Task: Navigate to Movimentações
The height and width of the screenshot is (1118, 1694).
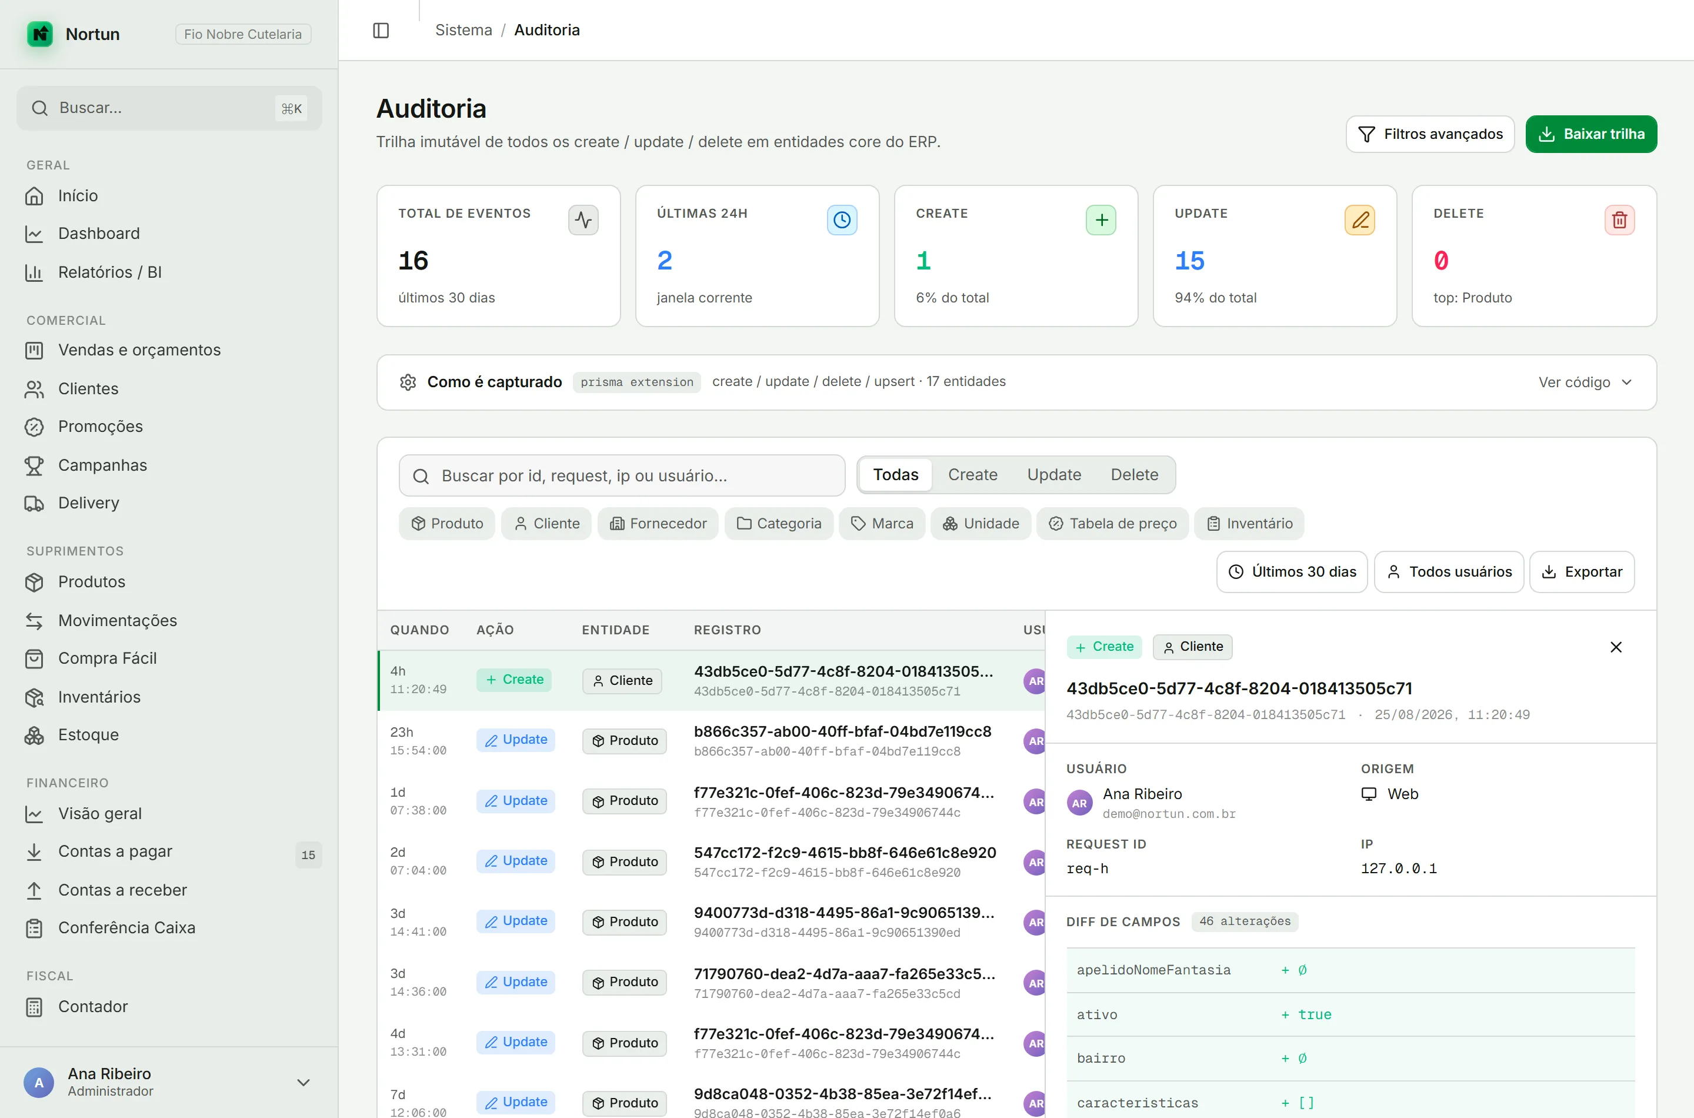Action: (x=169, y=620)
